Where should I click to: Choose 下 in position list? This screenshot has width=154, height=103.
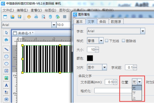point(137,93)
